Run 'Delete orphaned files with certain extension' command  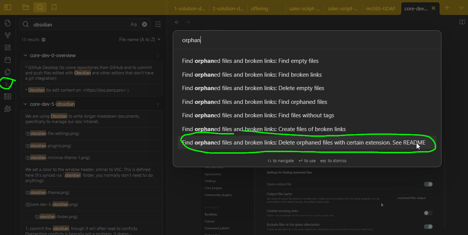[x=307, y=143]
